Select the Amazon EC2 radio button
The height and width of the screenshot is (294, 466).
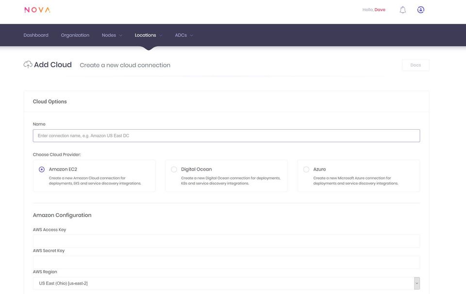(x=42, y=169)
